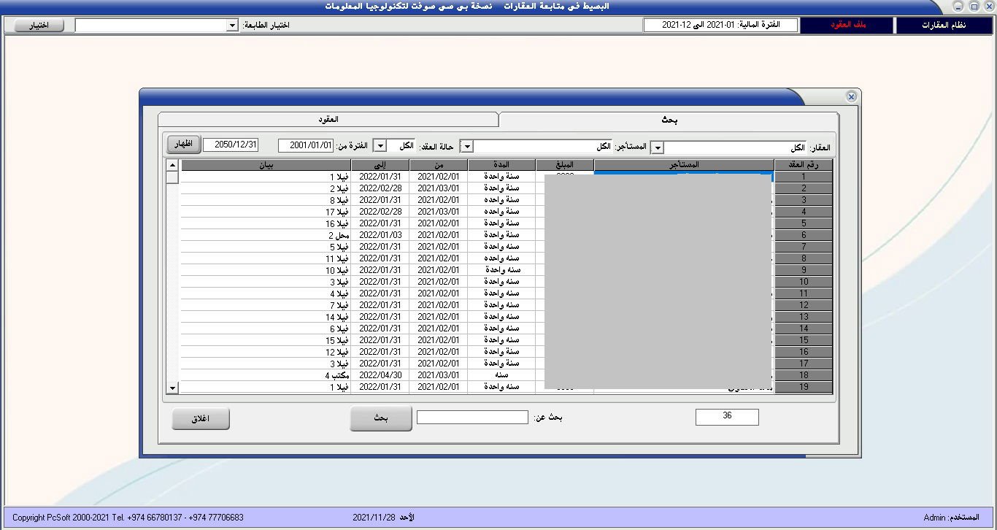
Task: Sort by the بيان column header
Action: coord(266,165)
